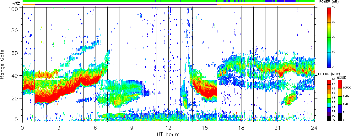The image size is (351, 136).
Task: Click the x-axis tick label 18
Action: click(x=241, y=128)
